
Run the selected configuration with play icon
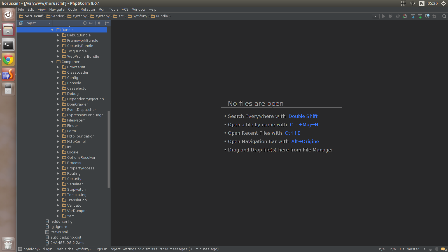[384, 16]
